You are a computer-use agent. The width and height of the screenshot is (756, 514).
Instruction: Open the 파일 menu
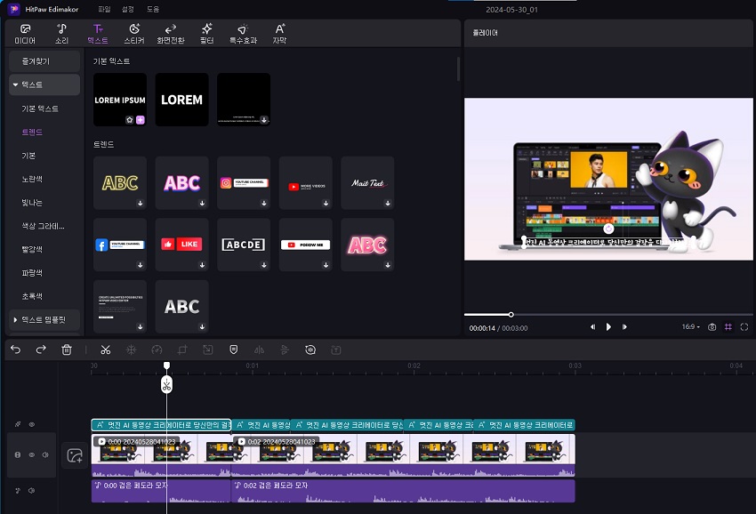pyautogui.click(x=105, y=8)
